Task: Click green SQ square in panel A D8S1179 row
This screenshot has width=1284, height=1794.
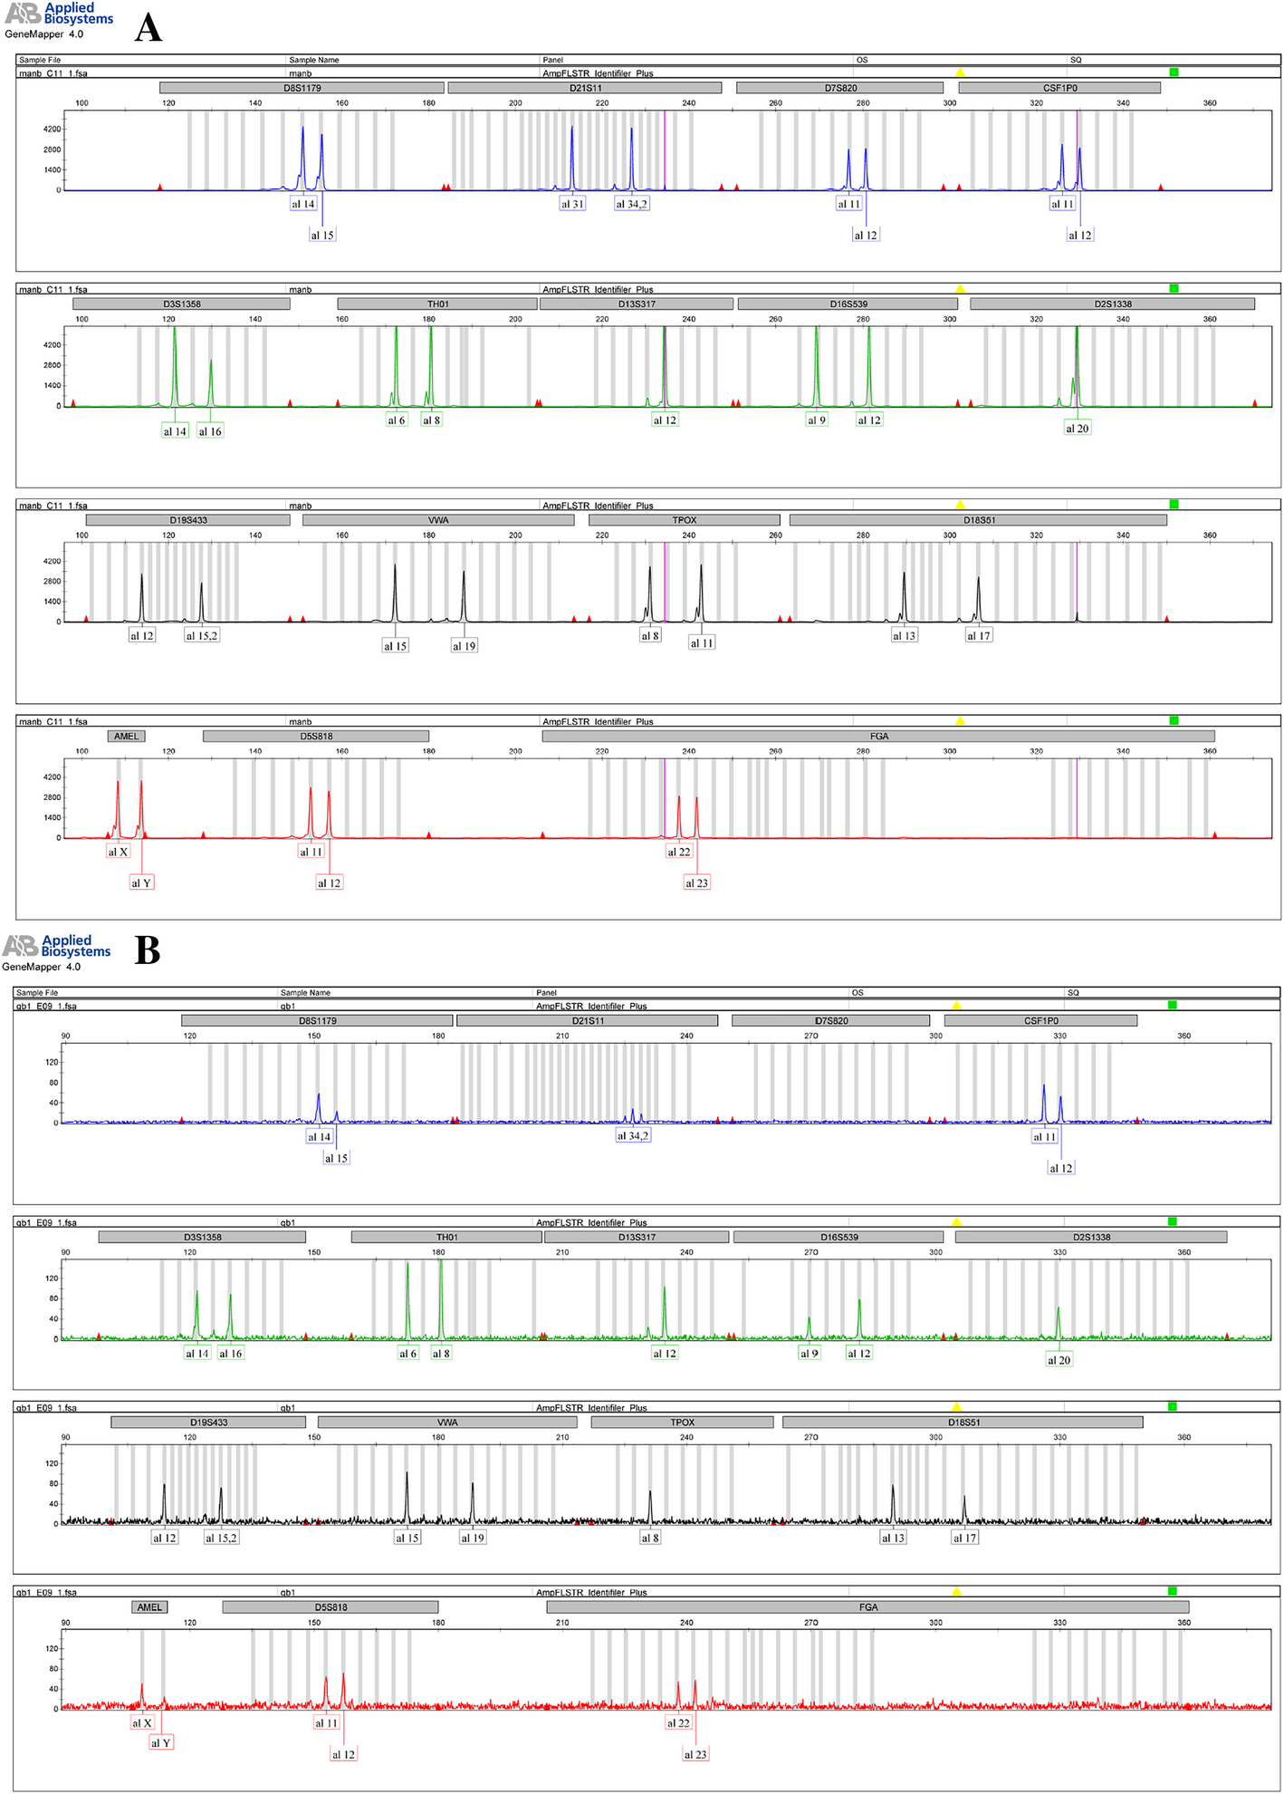Action: tap(1174, 72)
